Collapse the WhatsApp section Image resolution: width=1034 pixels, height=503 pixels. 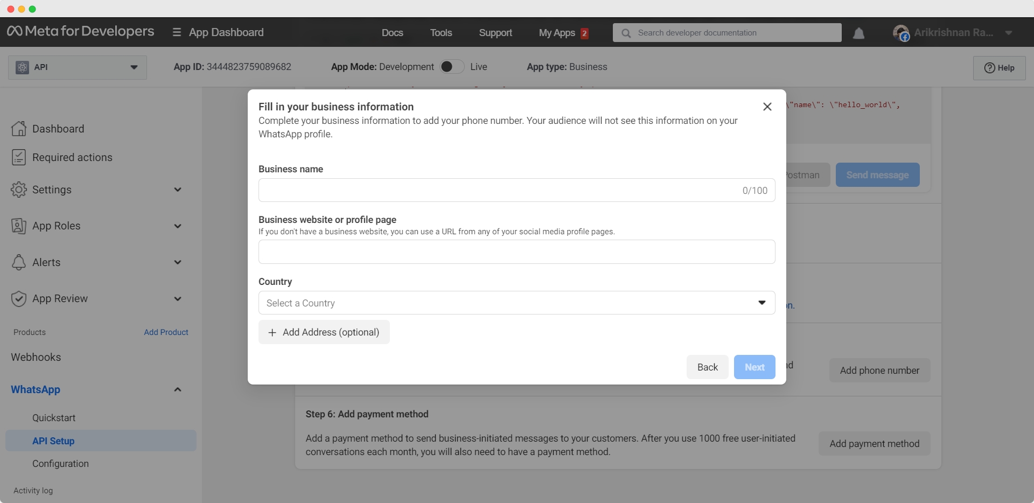pyautogui.click(x=178, y=389)
